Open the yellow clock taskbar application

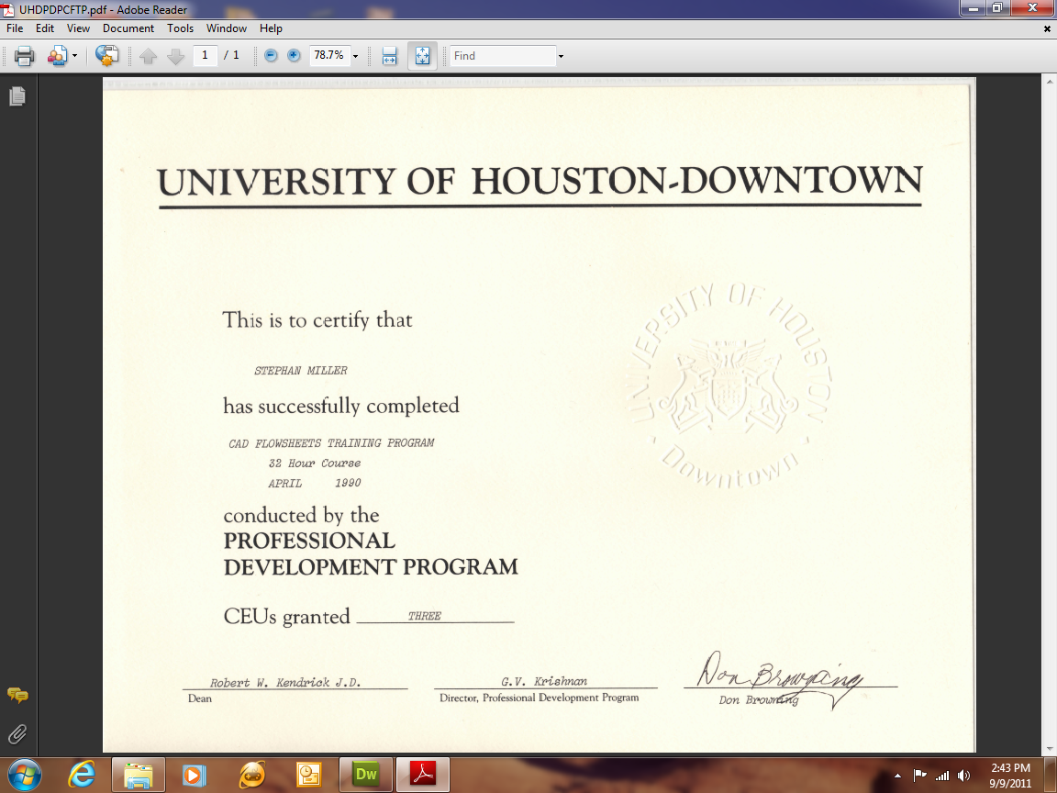[x=308, y=776]
